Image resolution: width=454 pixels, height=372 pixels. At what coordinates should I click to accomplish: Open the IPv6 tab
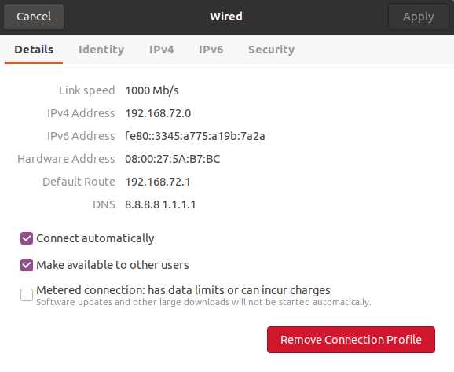(x=211, y=50)
